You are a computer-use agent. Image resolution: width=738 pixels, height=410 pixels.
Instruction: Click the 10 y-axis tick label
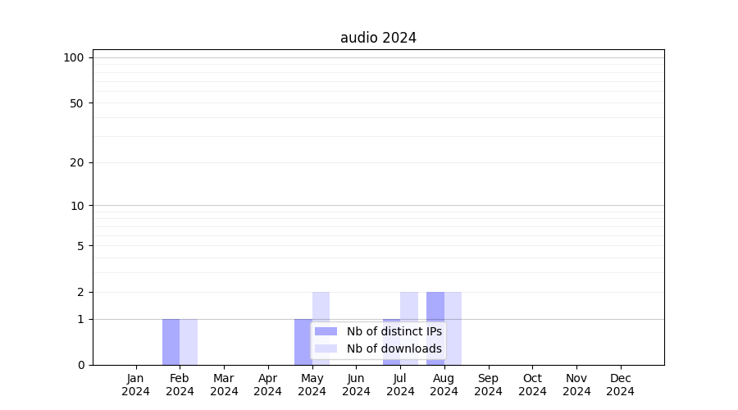(x=76, y=206)
